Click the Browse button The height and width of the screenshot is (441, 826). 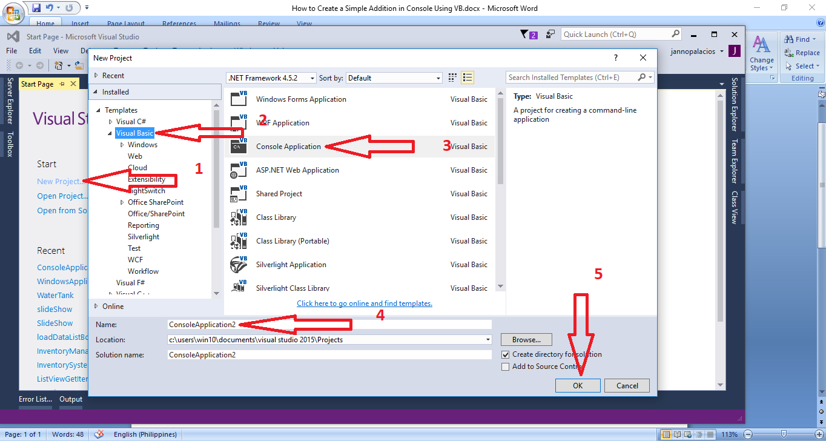coord(527,340)
